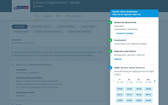This screenshot has height=105, width=168.
Task: Click the Erstimpfung Covid-19 (BioNTech-Pfizer) text
Action: point(130,44)
